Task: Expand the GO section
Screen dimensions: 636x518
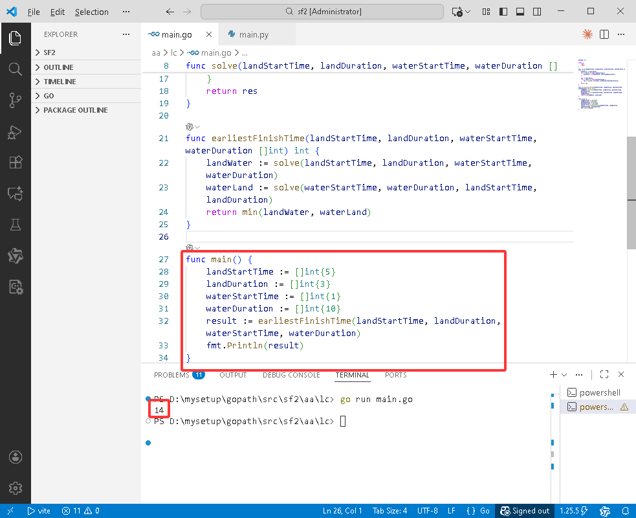Action: [86, 96]
